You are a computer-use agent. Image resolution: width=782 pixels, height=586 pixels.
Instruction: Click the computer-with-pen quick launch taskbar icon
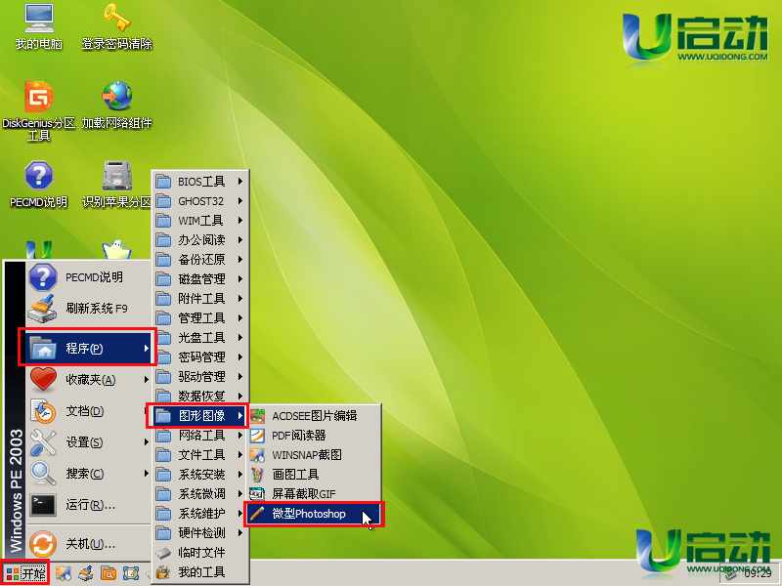(x=86, y=573)
